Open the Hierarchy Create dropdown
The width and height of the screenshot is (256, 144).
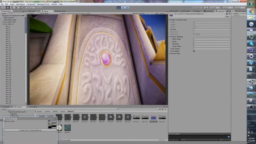[4, 13]
